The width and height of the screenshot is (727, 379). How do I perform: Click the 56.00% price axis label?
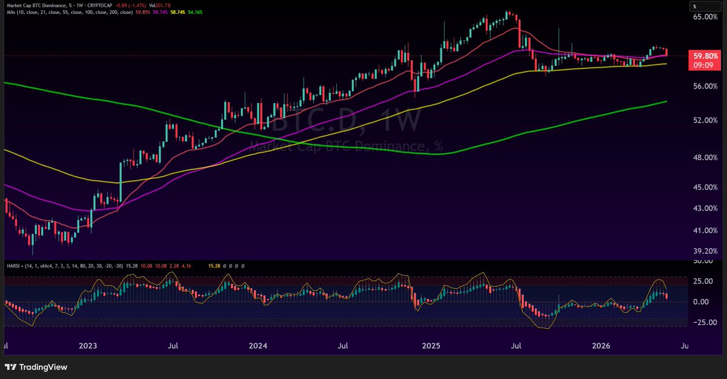pyautogui.click(x=706, y=87)
